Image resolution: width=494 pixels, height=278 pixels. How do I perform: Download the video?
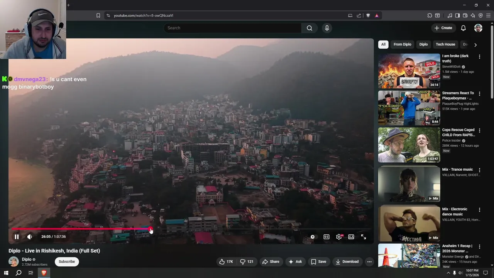pyautogui.click(x=347, y=261)
